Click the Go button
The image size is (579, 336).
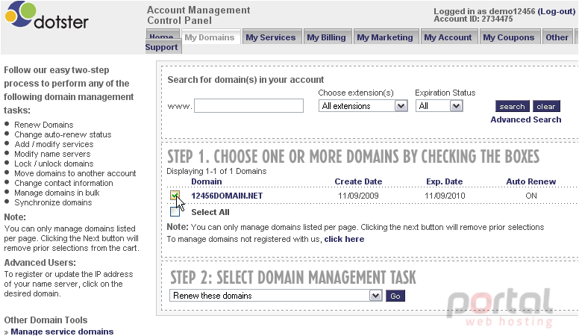click(x=395, y=296)
